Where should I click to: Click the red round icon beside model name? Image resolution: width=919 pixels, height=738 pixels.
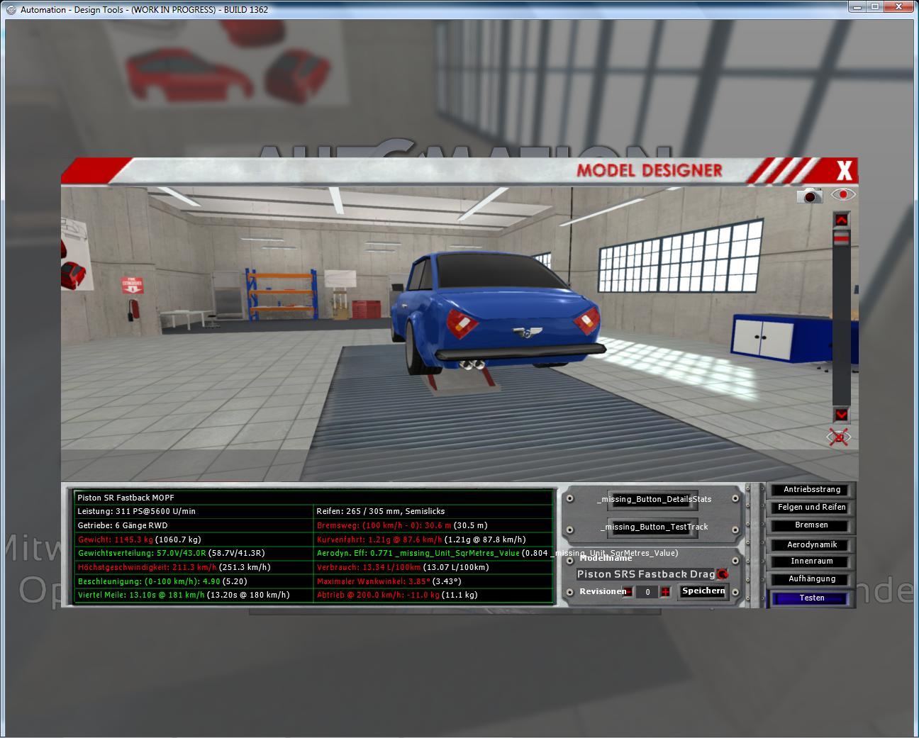click(x=723, y=574)
